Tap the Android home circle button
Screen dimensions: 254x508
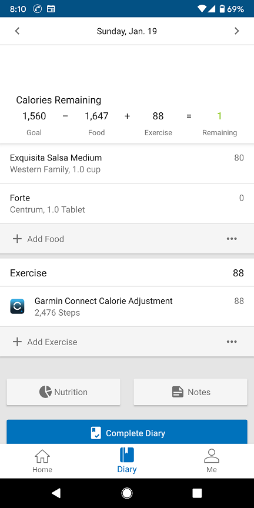126,493
